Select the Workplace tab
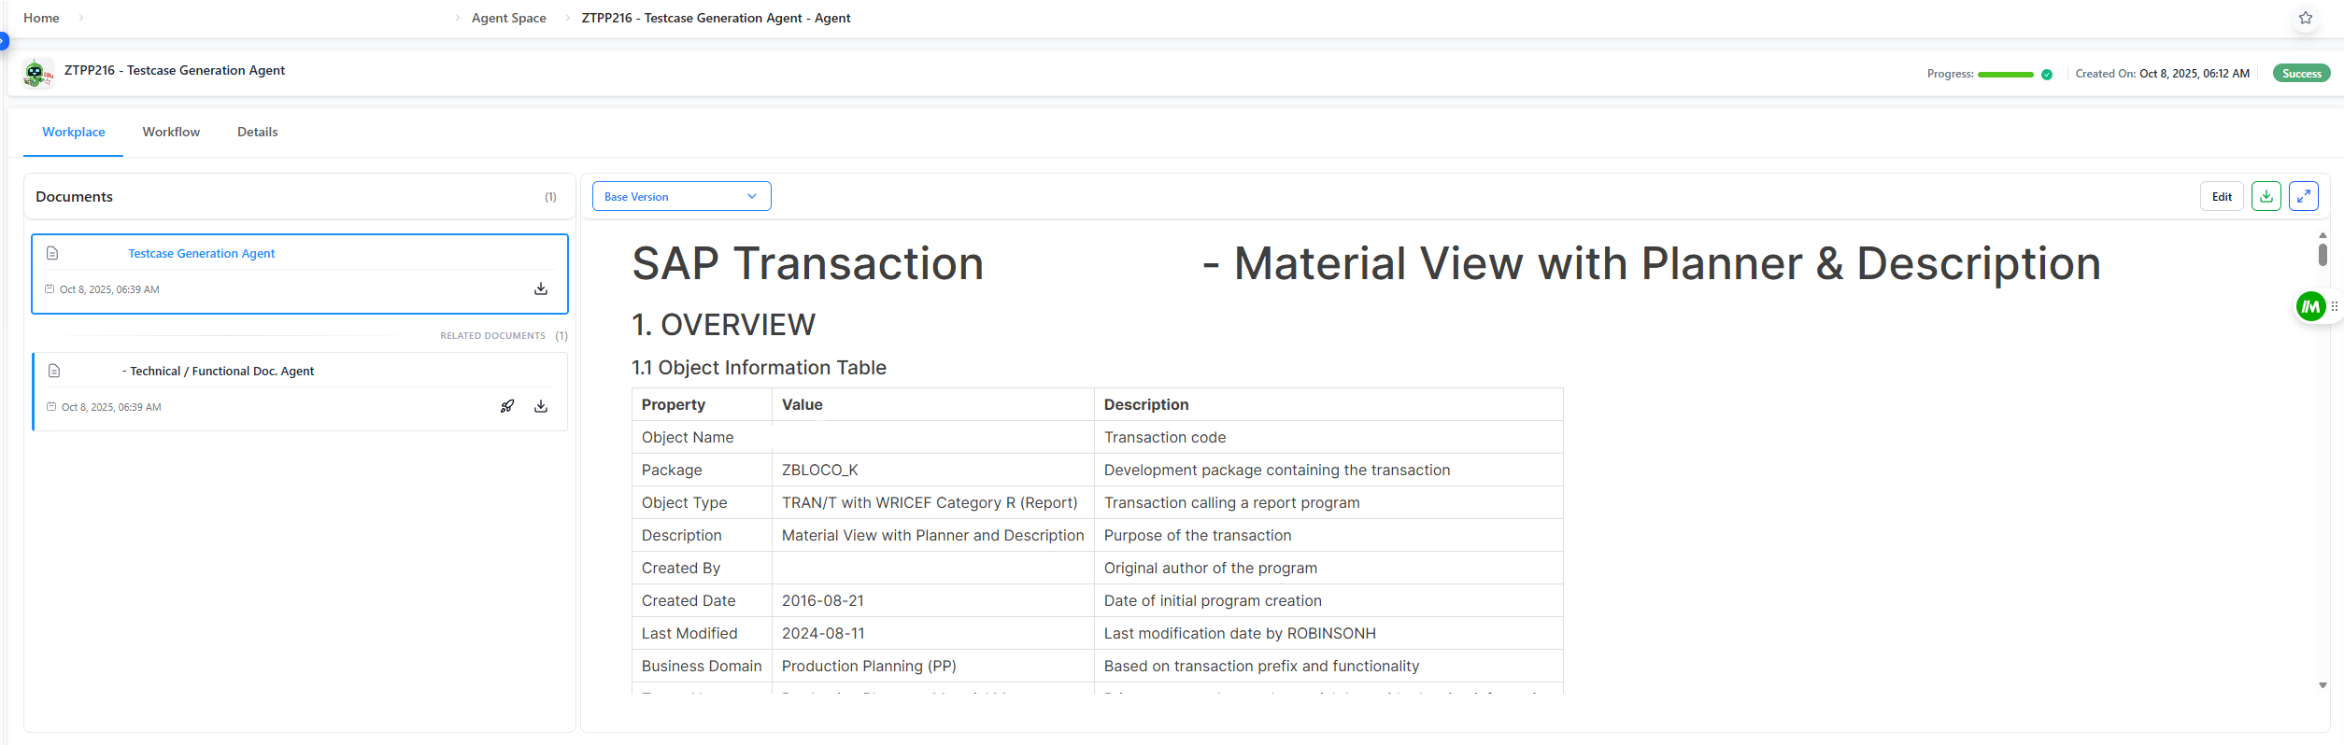The width and height of the screenshot is (2344, 745). point(73,133)
